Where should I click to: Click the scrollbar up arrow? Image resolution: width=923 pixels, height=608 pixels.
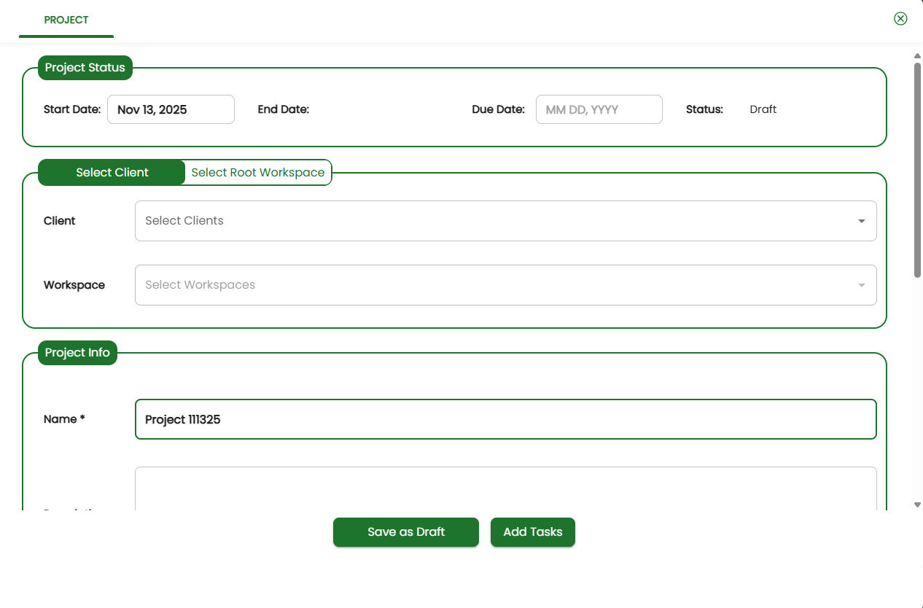[x=917, y=55]
